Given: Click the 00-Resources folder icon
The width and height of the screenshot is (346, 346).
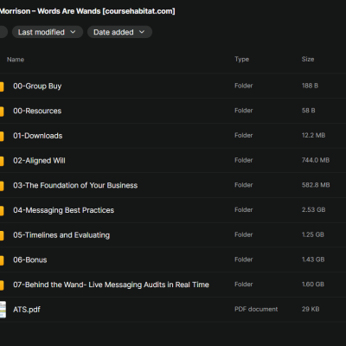Looking at the screenshot, I should pyautogui.click(x=2, y=111).
